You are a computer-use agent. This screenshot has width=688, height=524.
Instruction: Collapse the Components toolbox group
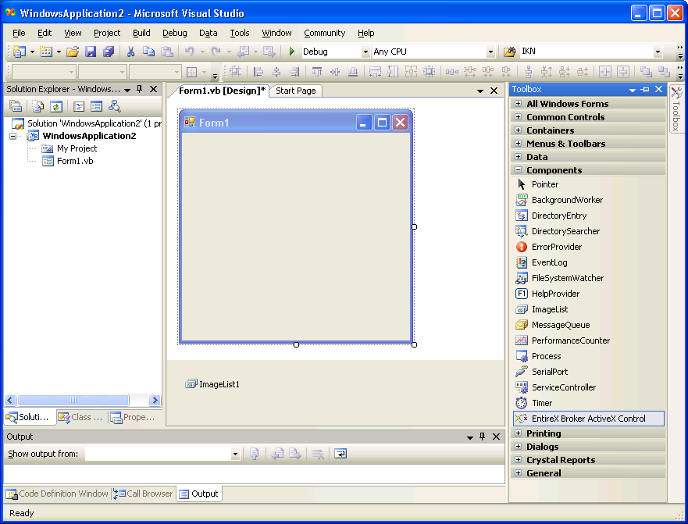(519, 169)
